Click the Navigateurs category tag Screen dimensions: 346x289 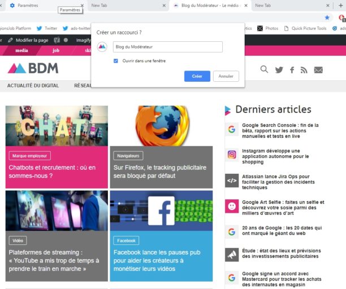(x=128, y=156)
